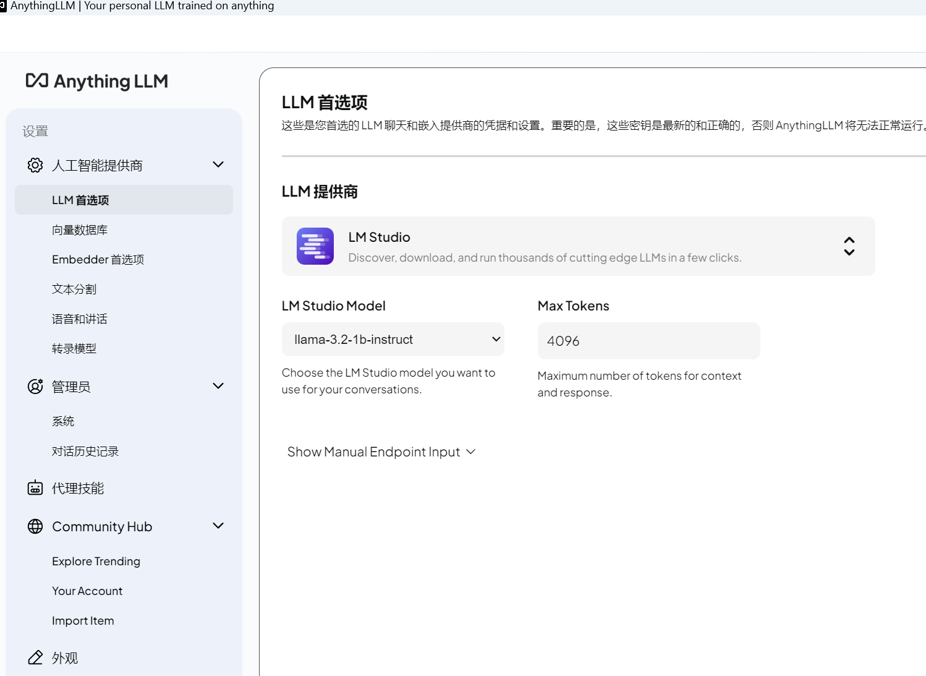
Task: Open Embedder 首选项 settings
Action: (98, 260)
